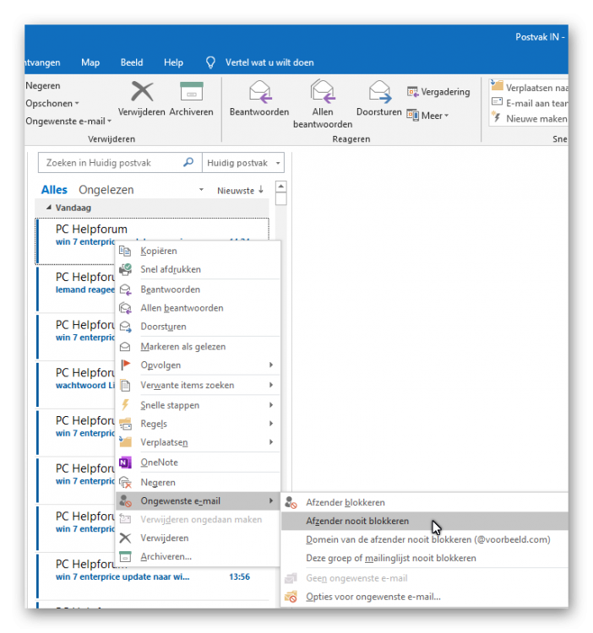Click the Kopiëren icon in context menu
The image size is (593, 633).
coord(125,252)
